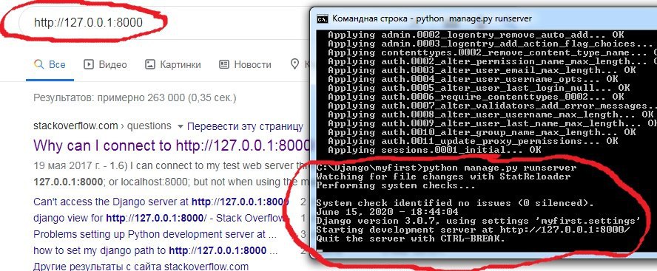This screenshot has height=271, width=657.
Task: Click 'Applying auth.0003_alter_user_email_max_length' line
Action: coord(482,70)
